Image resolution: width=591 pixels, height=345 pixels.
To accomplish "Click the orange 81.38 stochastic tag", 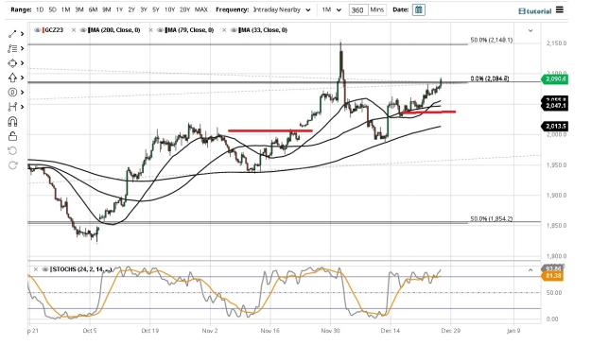I will pyautogui.click(x=552, y=276).
